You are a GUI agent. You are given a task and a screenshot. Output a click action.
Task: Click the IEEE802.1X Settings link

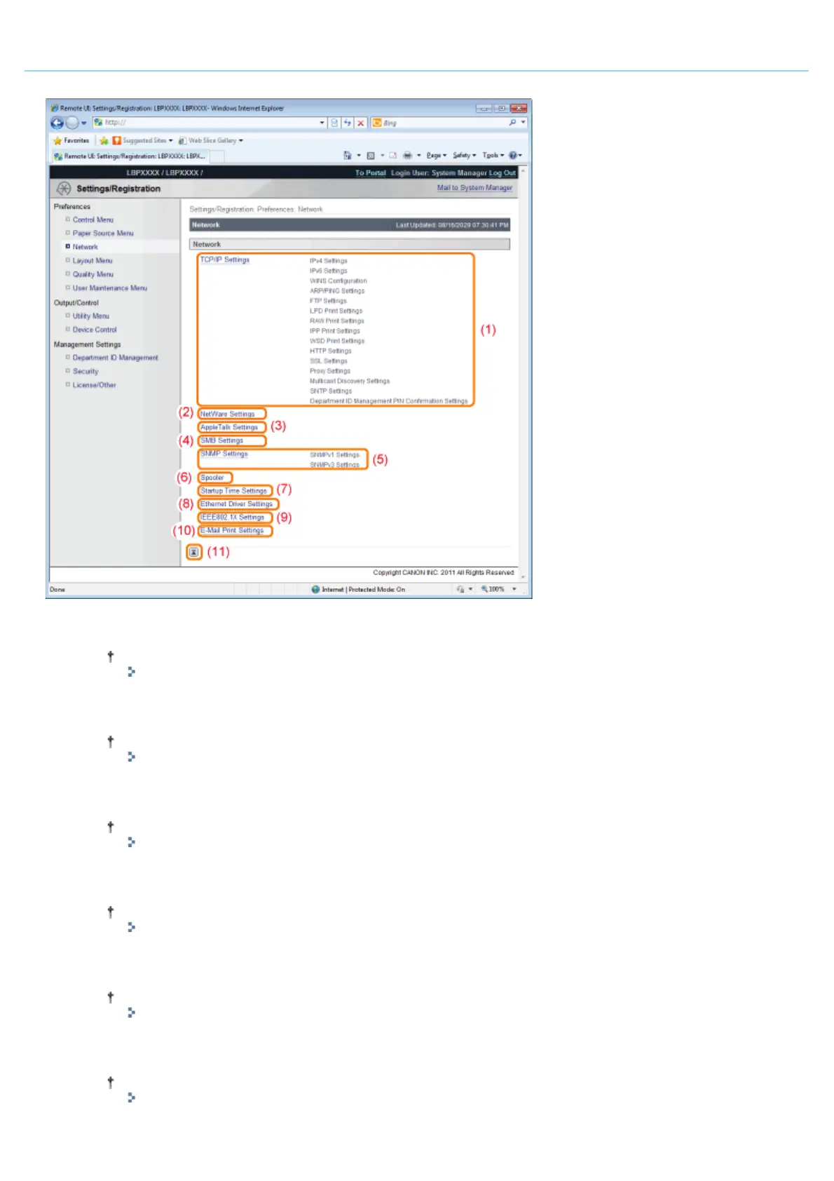232,518
